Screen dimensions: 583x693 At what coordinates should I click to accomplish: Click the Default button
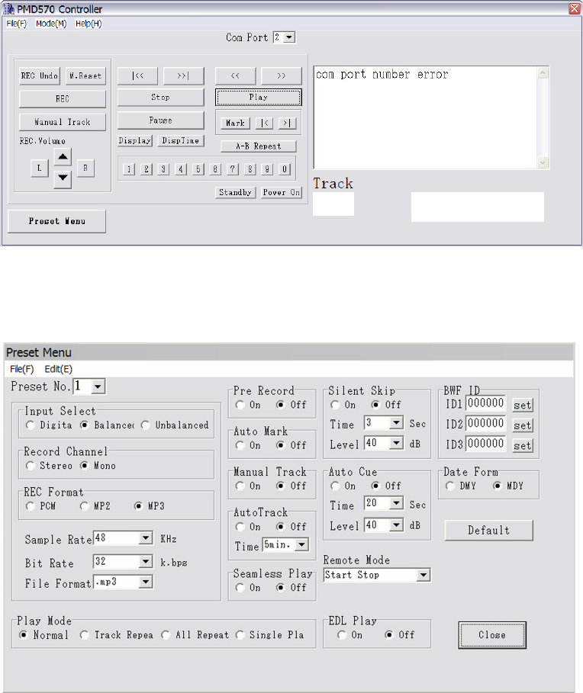click(489, 531)
